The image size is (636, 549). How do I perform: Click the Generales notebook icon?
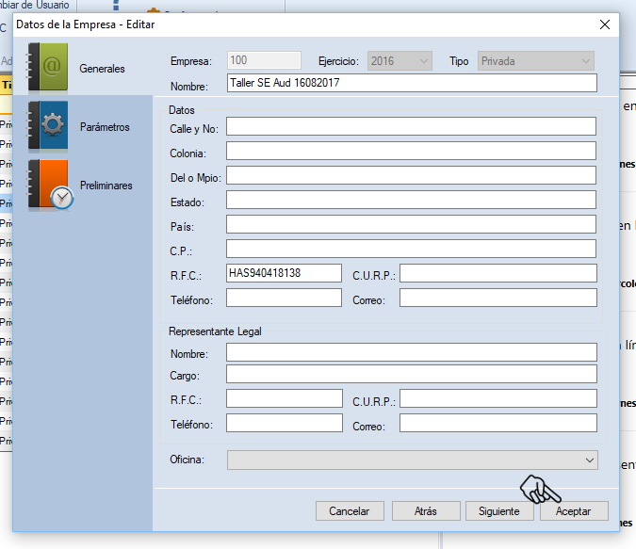tap(47, 68)
